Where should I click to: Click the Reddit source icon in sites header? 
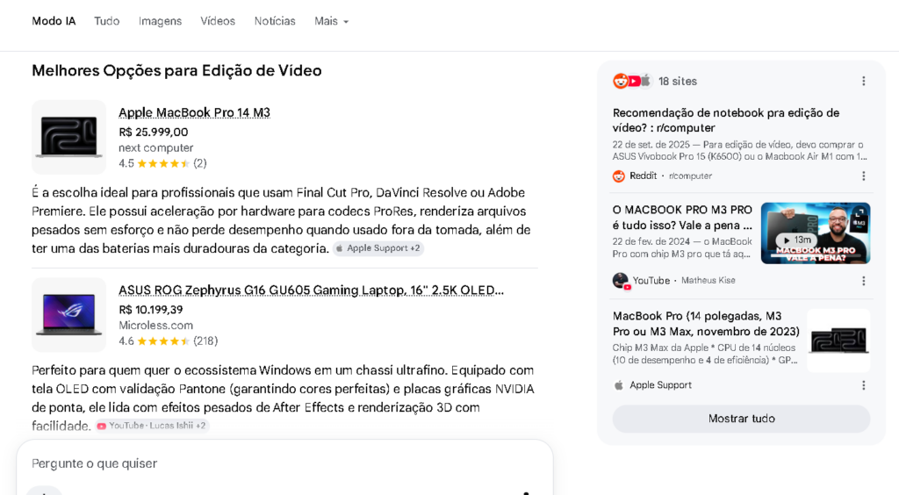[620, 81]
